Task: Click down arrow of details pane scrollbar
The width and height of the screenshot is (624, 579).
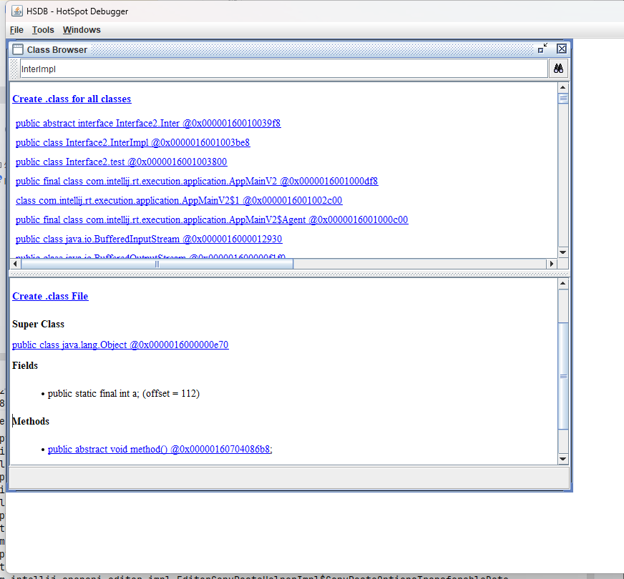Action: point(562,459)
